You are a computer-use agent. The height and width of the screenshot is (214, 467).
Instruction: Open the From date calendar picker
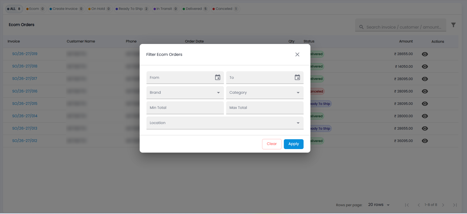(218, 77)
